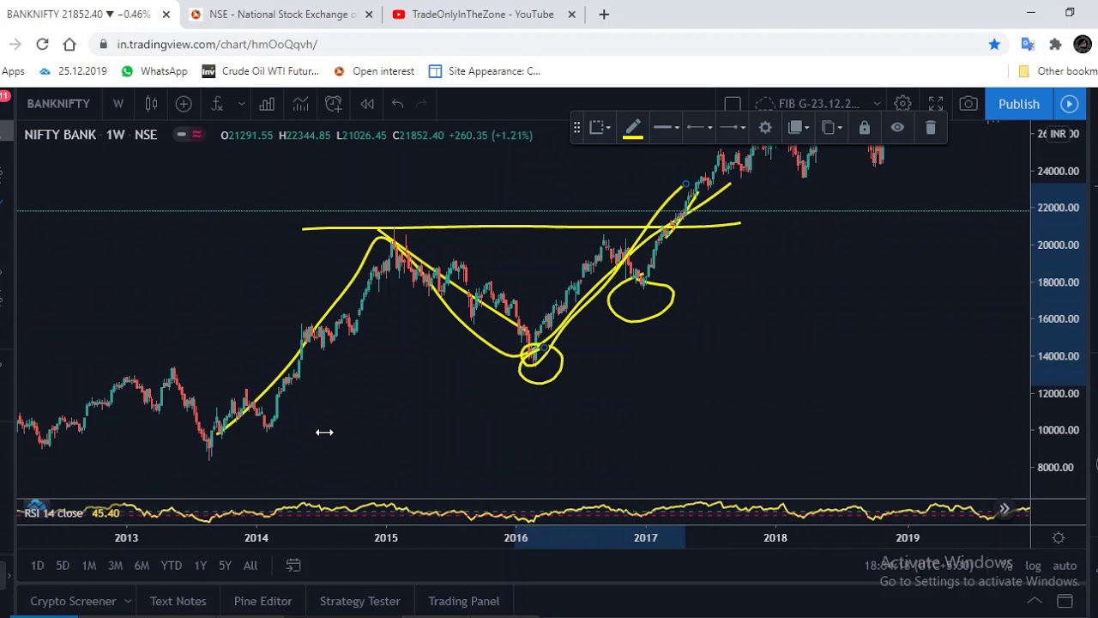Select the 3M time range

pos(115,566)
